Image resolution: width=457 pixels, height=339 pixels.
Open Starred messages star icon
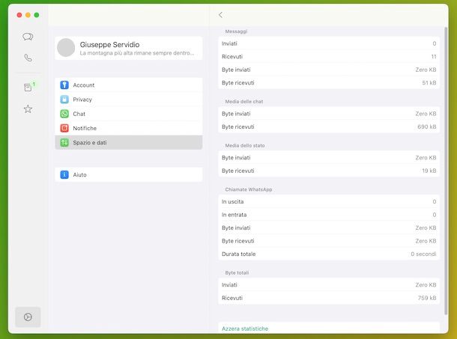tap(28, 109)
